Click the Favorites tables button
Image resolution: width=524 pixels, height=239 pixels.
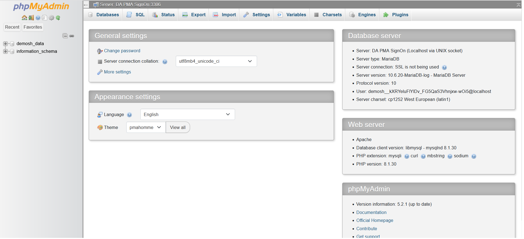(x=33, y=27)
